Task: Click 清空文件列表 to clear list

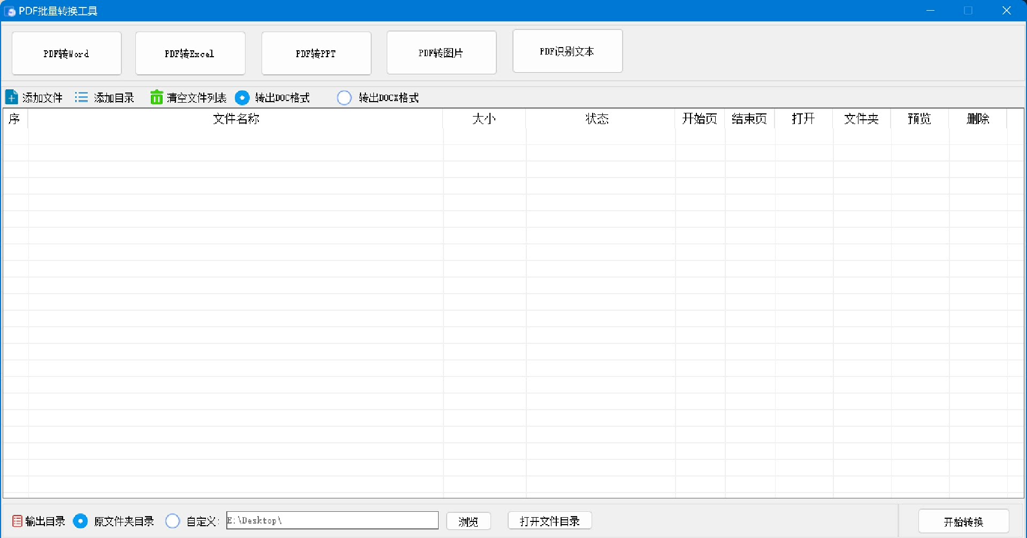Action: click(196, 98)
